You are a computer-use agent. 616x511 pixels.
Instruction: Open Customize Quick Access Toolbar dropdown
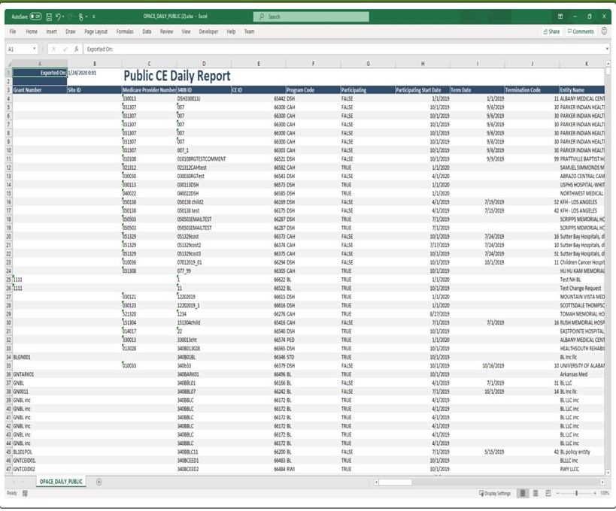(93, 17)
